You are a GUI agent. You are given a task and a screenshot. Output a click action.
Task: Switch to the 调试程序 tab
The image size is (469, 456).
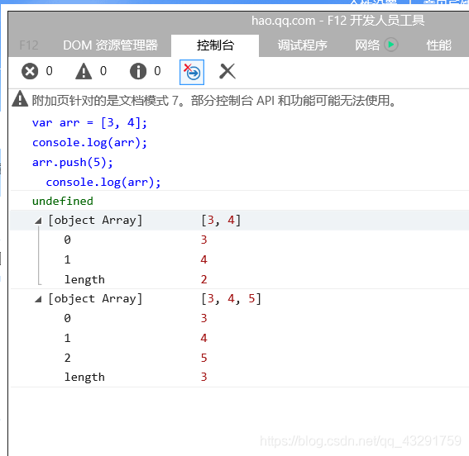click(303, 45)
